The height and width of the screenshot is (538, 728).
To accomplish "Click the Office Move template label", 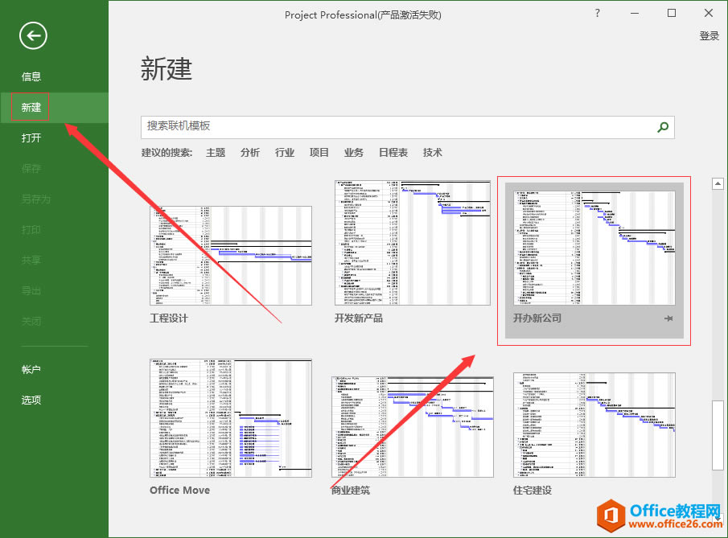I will tap(179, 491).
